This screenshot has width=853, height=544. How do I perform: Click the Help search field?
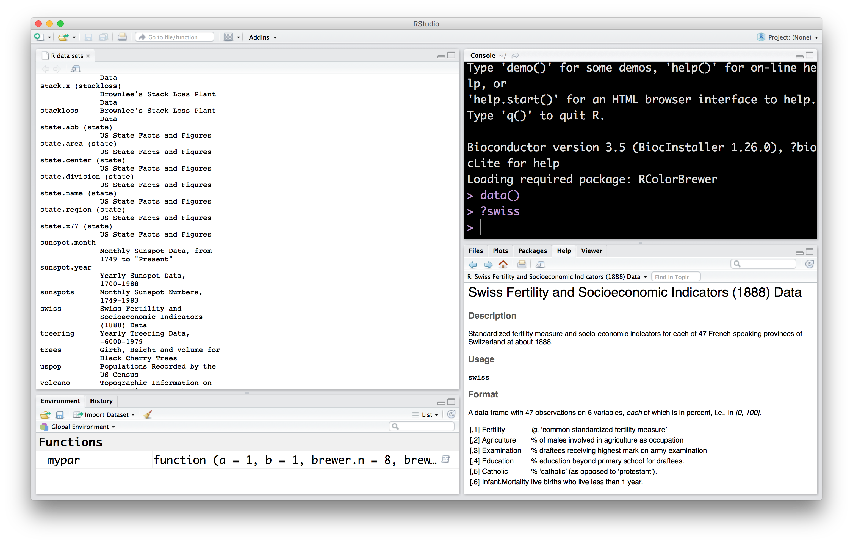tap(763, 264)
